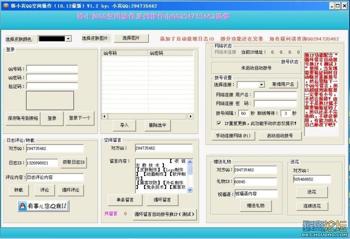Click the 对方QQ field in 送花 panel

pos(312,179)
